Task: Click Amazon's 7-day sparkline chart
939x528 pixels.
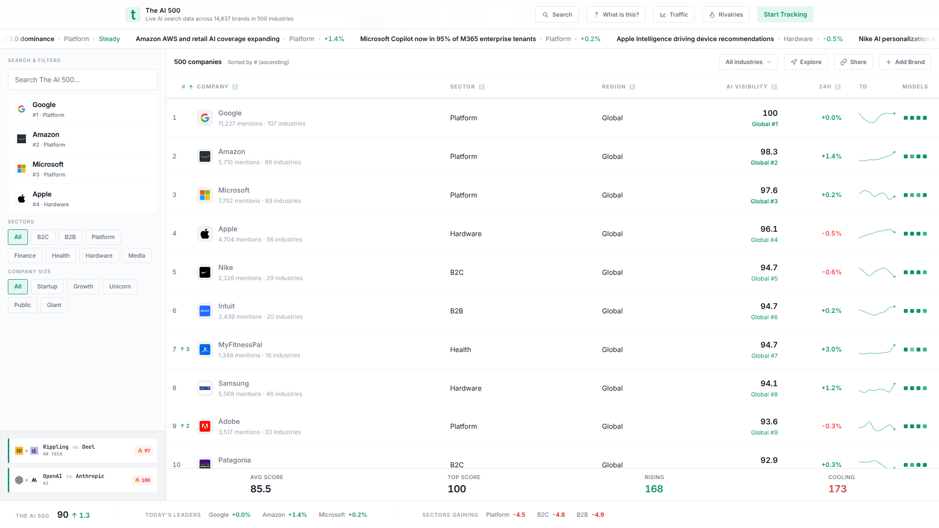Action: tap(877, 156)
